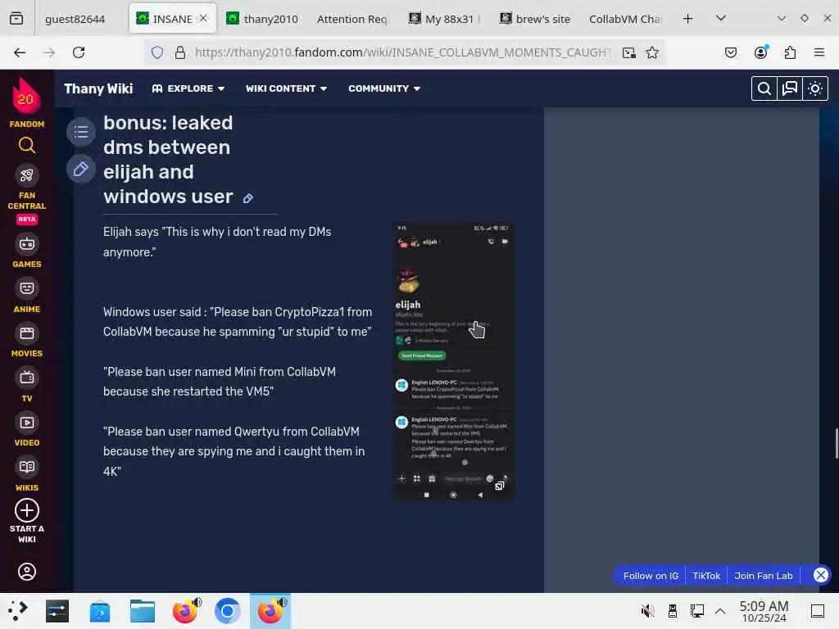Screen dimensions: 839x629
Task: Open the Video section in the sidebar
Action: 27,429
